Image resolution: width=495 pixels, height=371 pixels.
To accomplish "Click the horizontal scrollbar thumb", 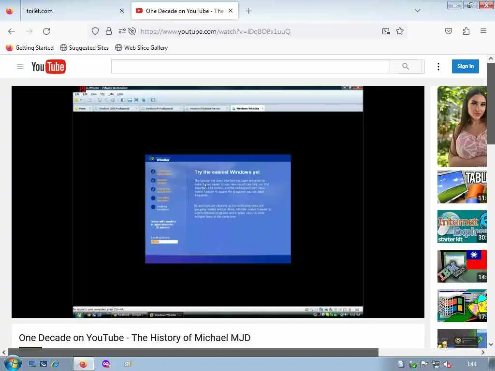I will point(193,352).
